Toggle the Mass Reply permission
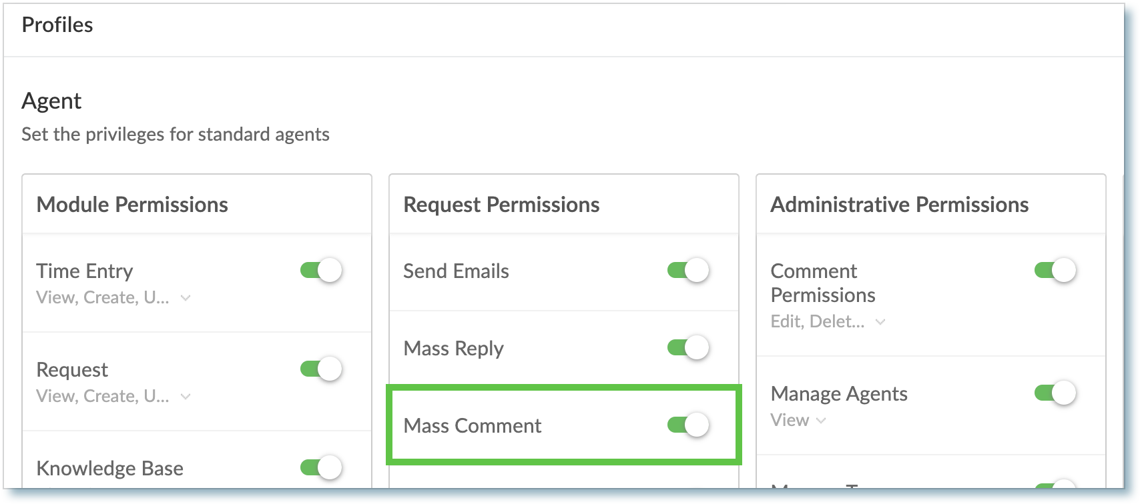Viewport: 1140px width, 504px height. [688, 348]
